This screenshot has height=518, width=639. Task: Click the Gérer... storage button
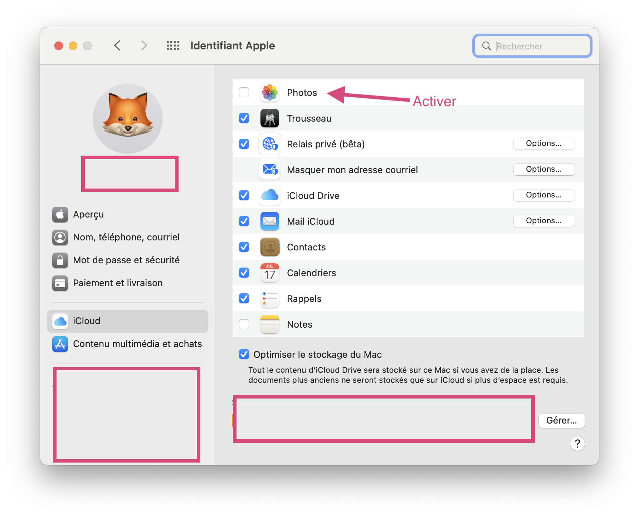pyautogui.click(x=562, y=421)
